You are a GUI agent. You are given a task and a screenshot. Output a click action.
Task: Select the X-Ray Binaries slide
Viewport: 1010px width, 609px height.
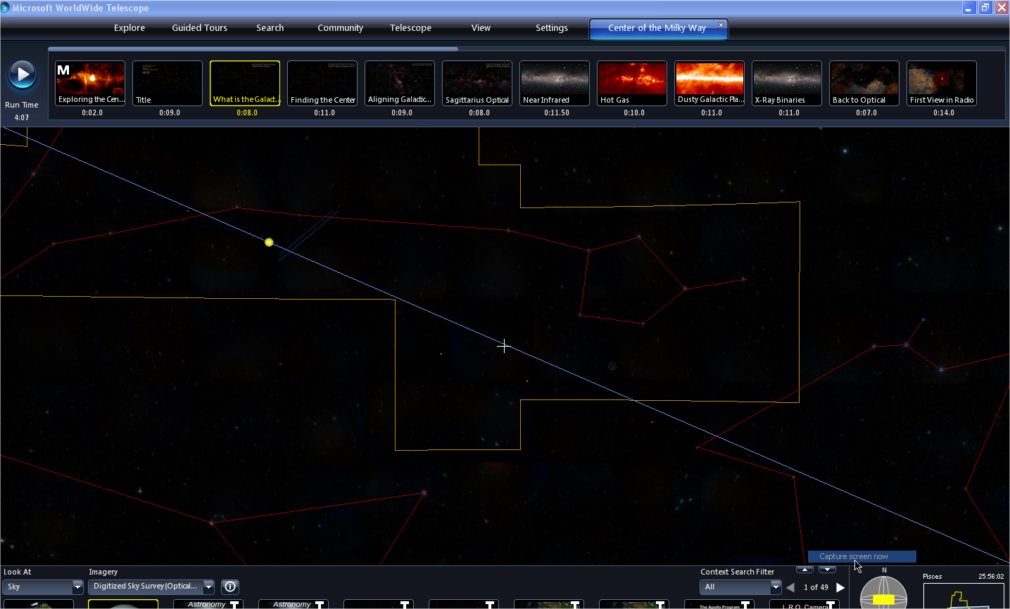[x=787, y=83]
